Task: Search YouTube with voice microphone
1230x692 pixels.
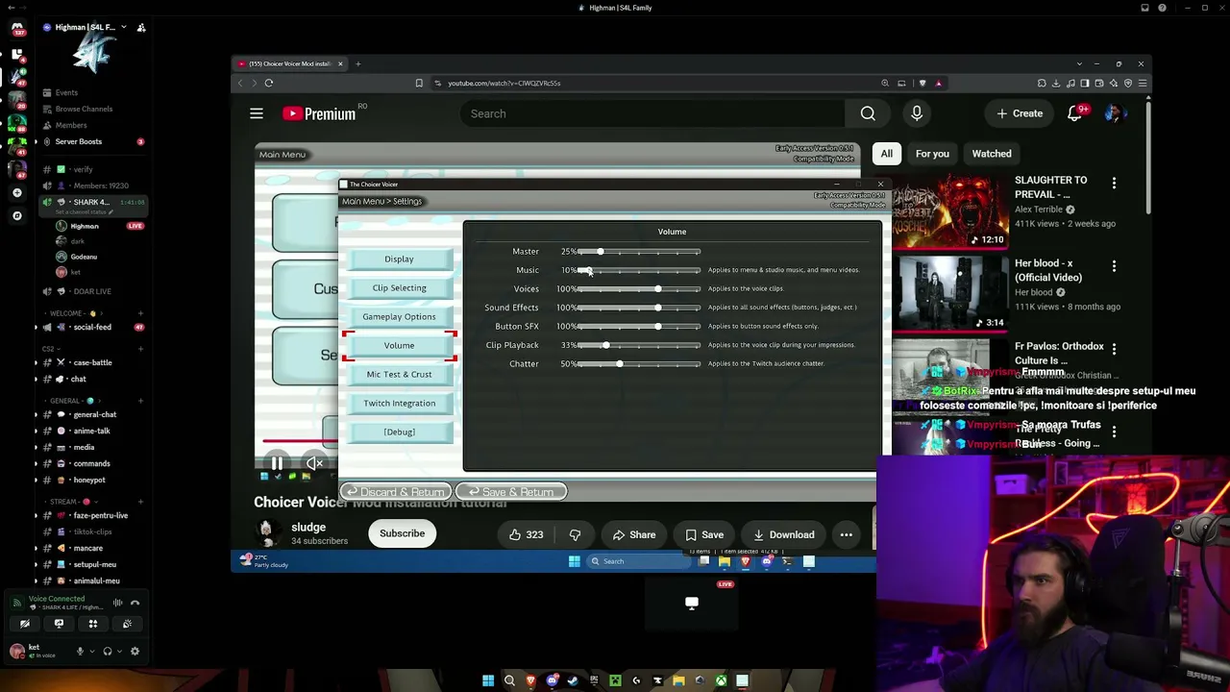Action: click(917, 113)
